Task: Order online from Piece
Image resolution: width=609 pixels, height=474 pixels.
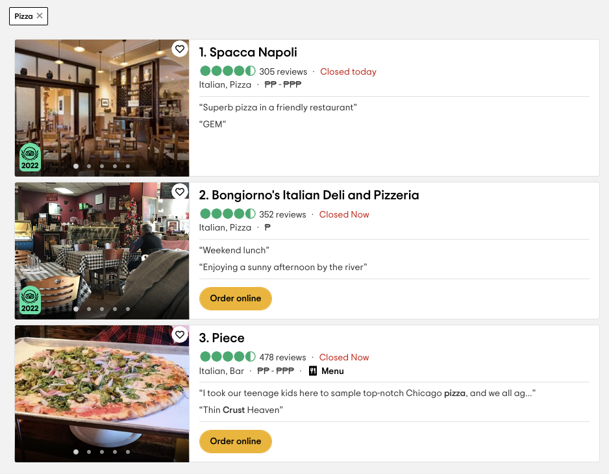Action: point(235,442)
